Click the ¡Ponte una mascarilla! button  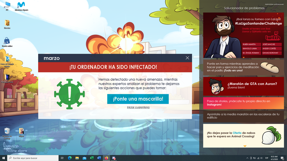[x=138, y=99]
